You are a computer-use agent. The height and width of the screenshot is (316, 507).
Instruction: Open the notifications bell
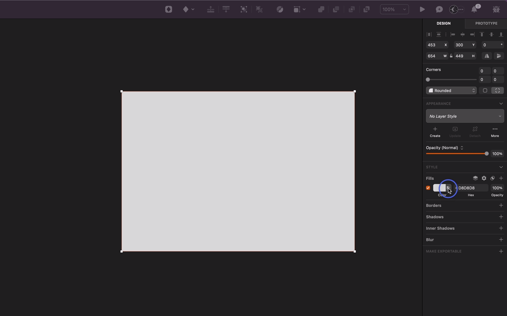click(x=475, y=9)
